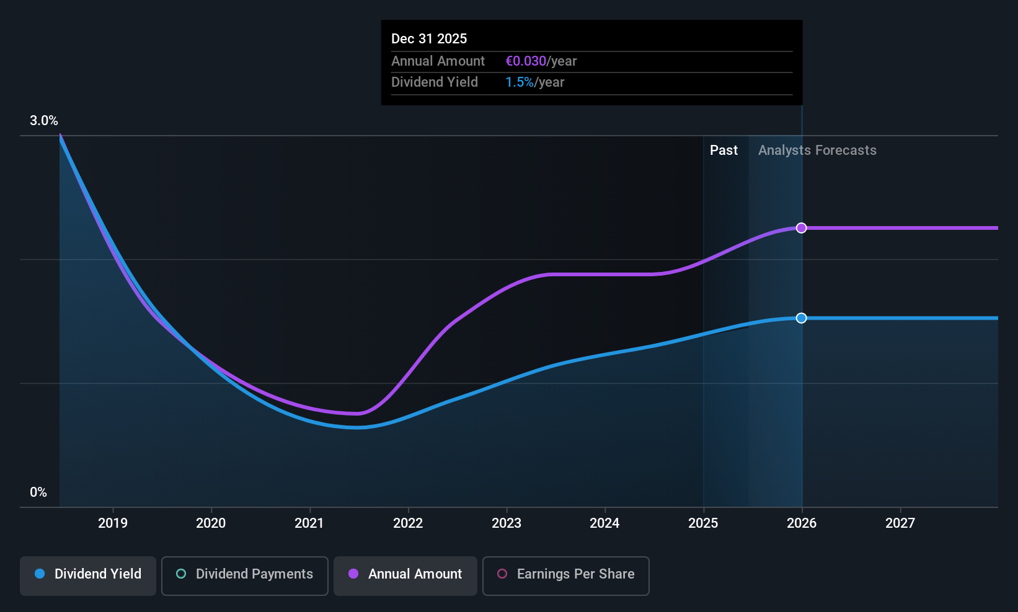Viewport: 1018px width, 612px height.
Task: Click the 1.5%/year dividend yield value
Action: click(x=535, y=82)
